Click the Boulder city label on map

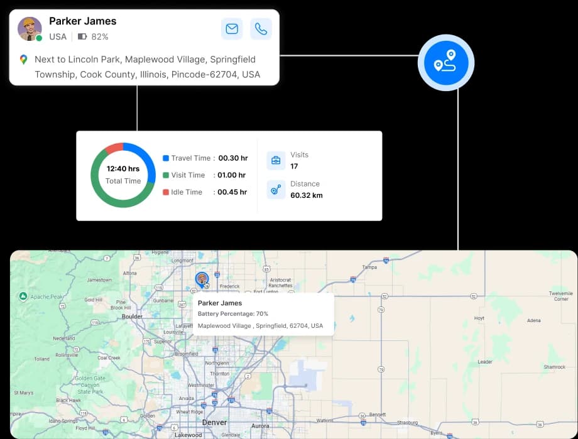pyautogui.click(x=132, y=317)
